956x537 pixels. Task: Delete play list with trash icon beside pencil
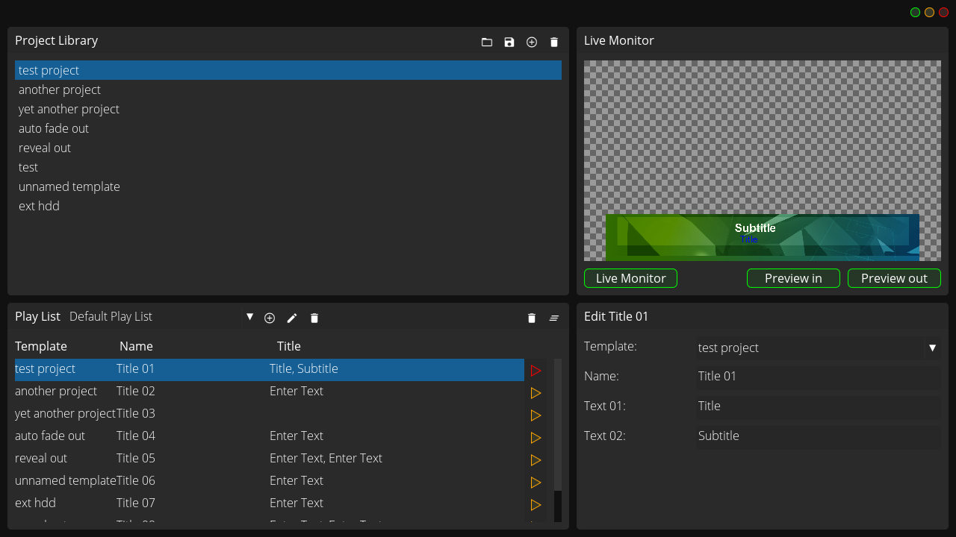point(314,318)
